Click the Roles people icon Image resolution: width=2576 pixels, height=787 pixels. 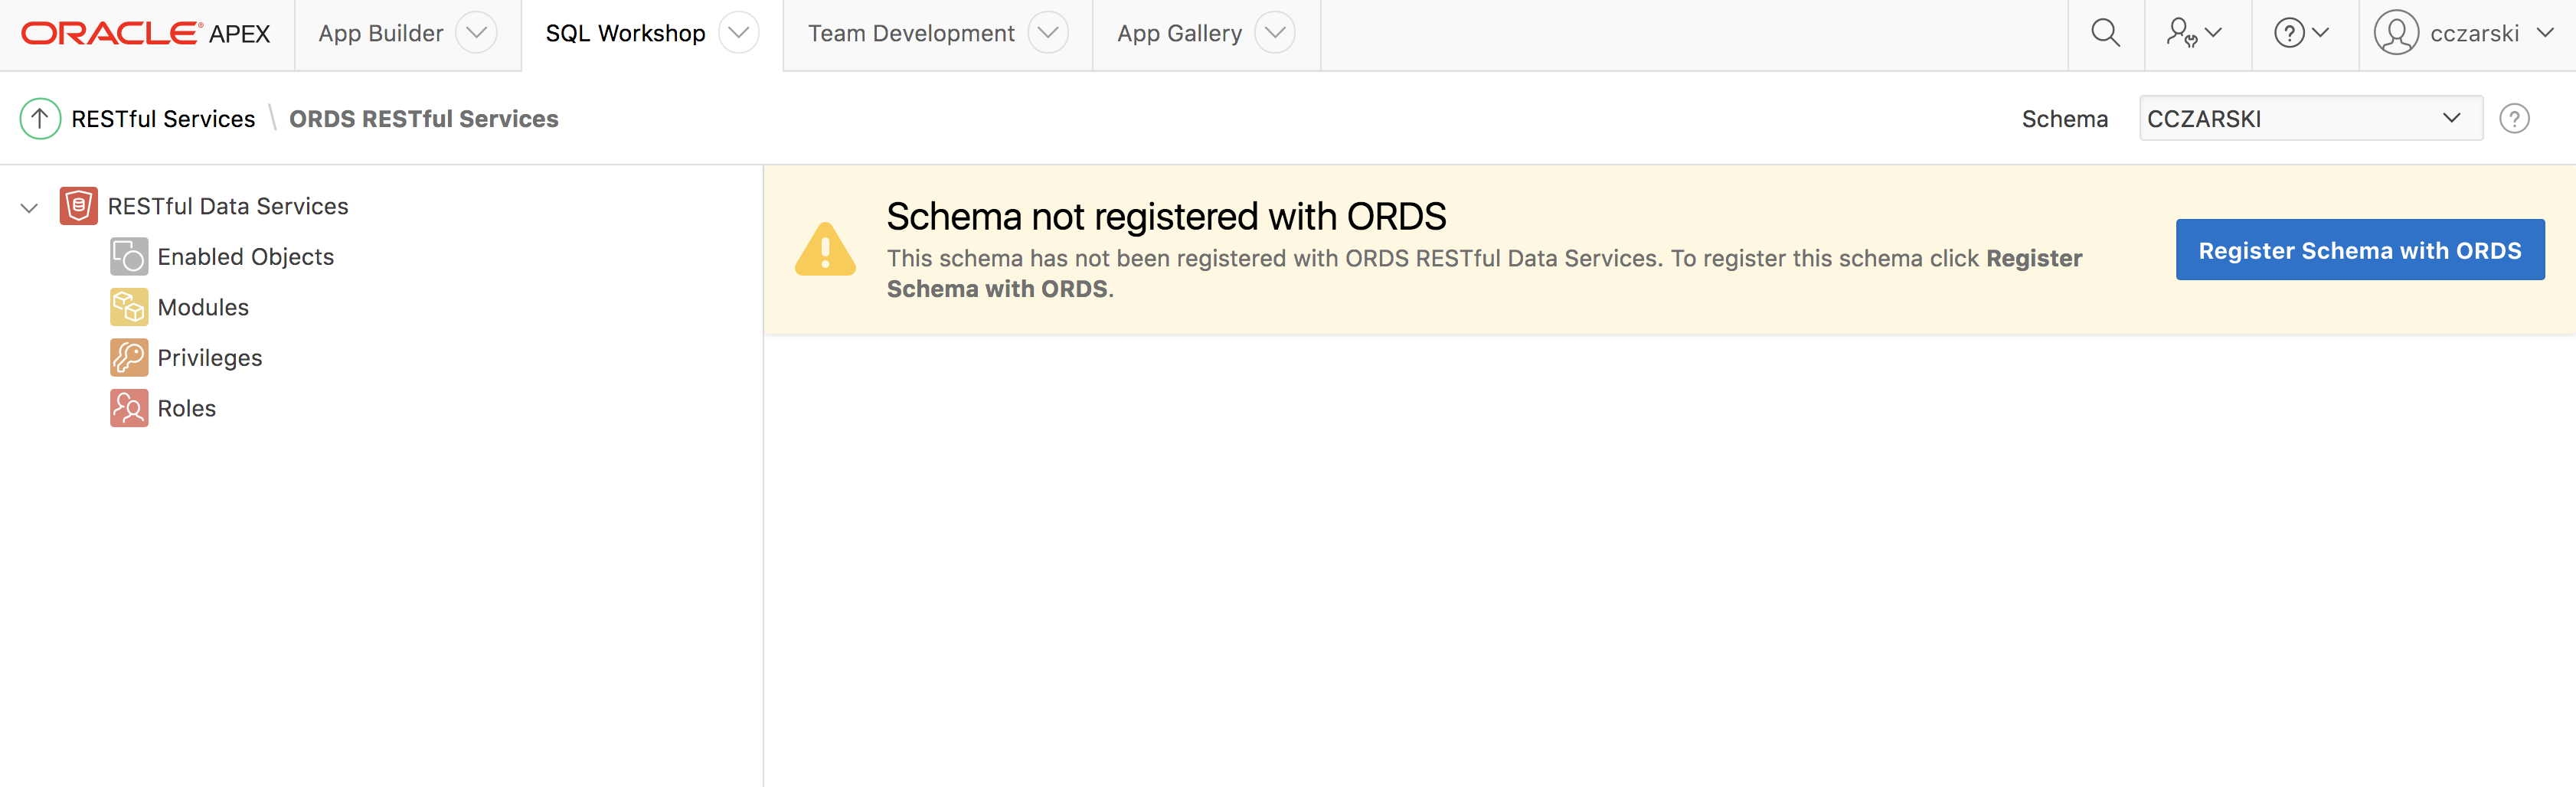pyautogui.click(x=129, y=408)
